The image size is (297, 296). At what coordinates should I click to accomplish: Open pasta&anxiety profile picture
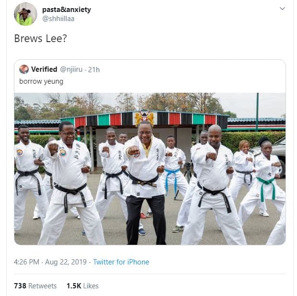click(25, 14)
